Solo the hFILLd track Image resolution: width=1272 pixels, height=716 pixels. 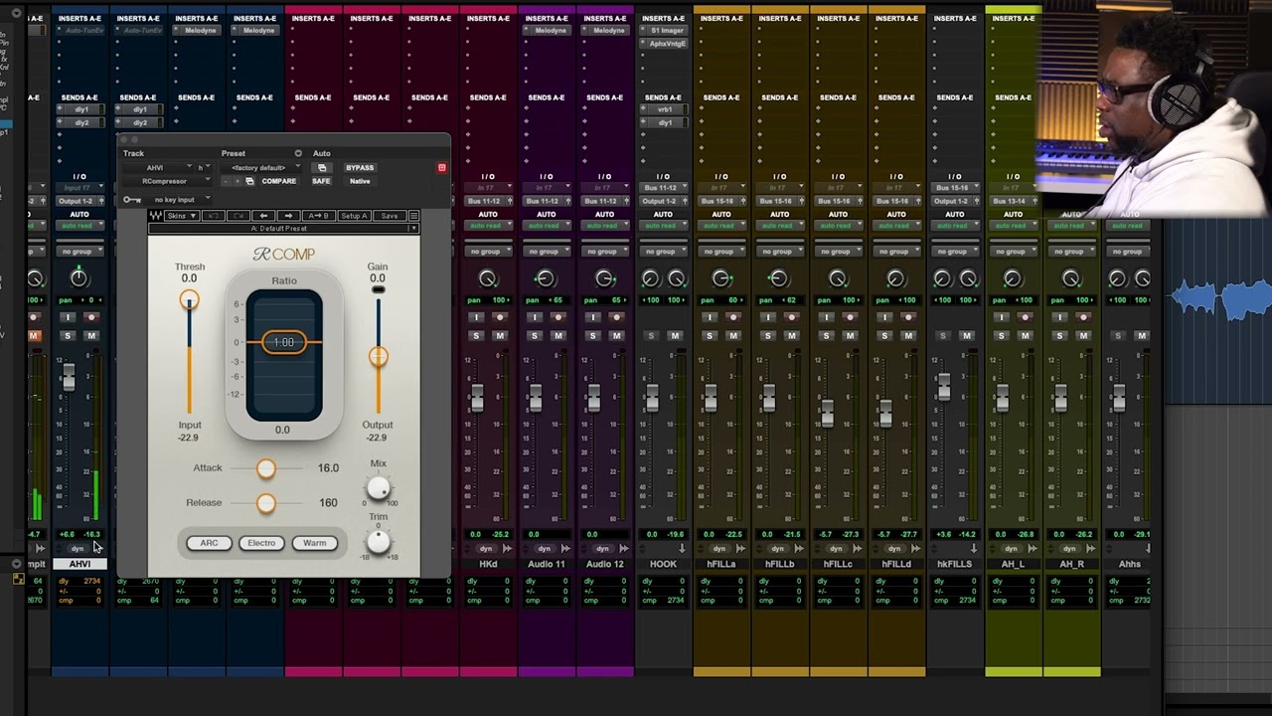(884, 336)
